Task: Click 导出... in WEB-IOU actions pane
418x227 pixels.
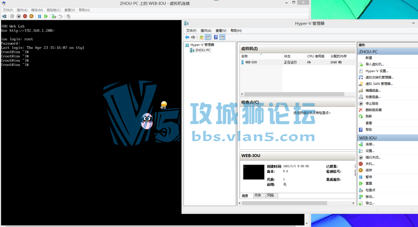Action: point(370,203)
